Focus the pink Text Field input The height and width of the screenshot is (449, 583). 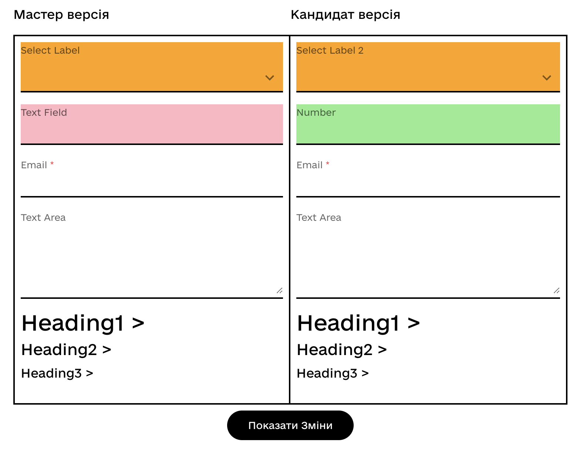(152, 124)
